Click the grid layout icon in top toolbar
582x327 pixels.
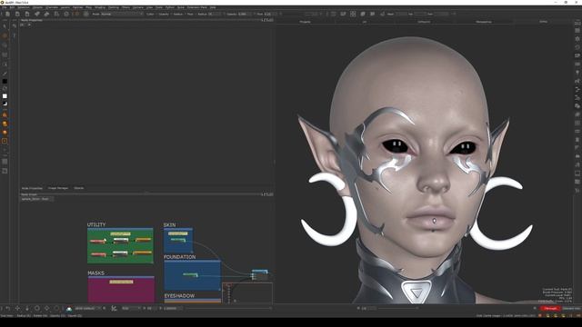(353, 15)
